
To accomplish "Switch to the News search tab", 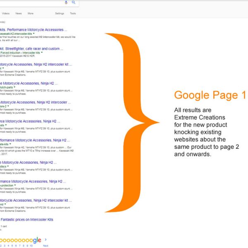I will coord(19,13).
